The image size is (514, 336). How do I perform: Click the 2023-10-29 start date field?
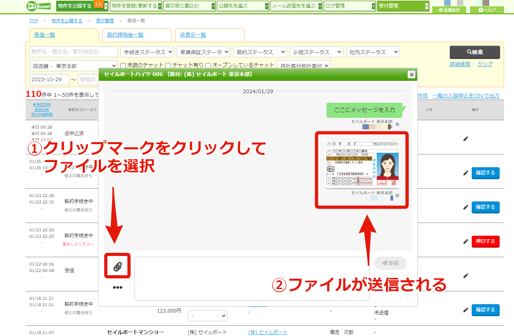(49, 80)
